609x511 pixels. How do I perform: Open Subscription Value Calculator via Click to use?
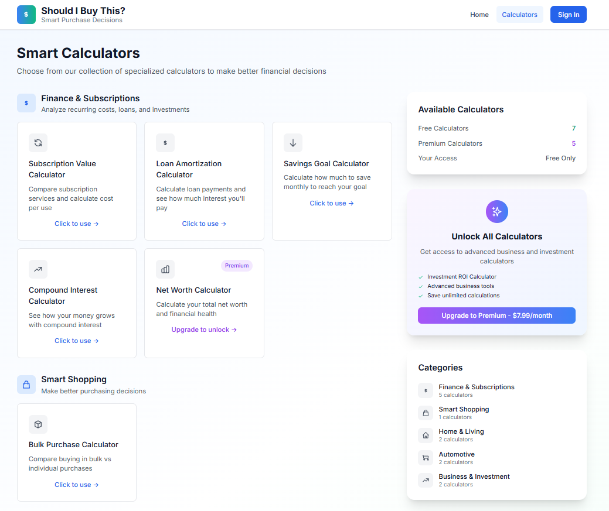[x=77, y=224]
